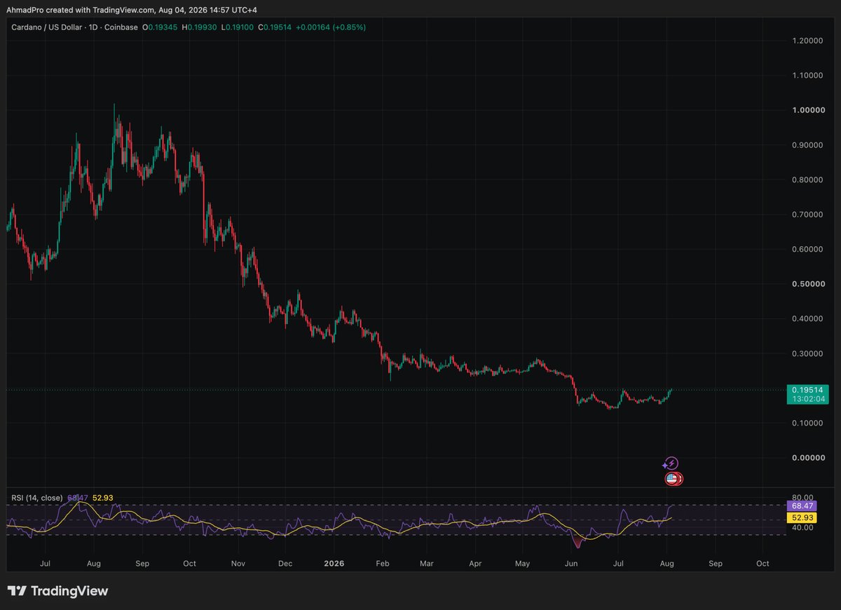Click the 0.90000 price axis label

pos(807,145)
